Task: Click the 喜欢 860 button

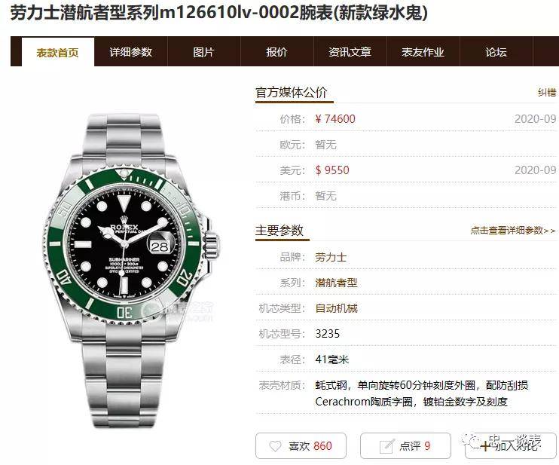Action: coord(301,445)
